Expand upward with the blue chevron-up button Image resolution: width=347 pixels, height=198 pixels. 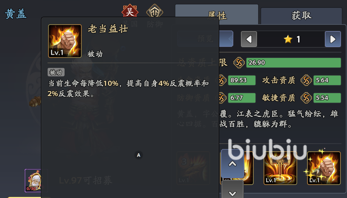(232, 164)
